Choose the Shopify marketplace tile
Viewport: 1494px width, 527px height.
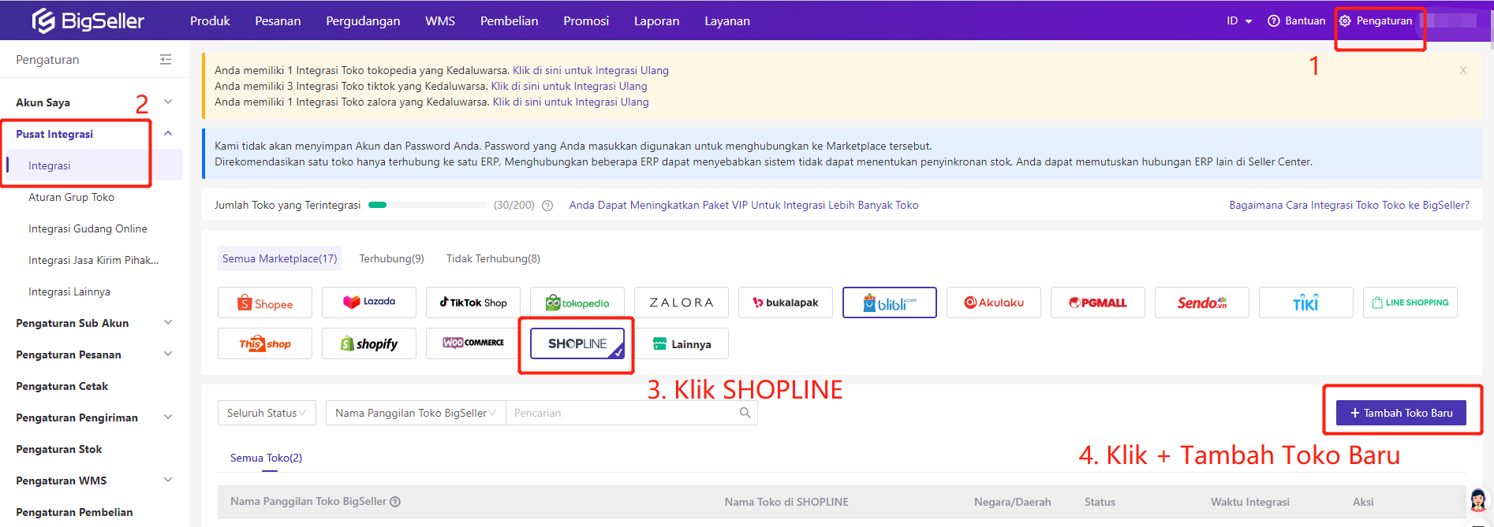(369, 344)
